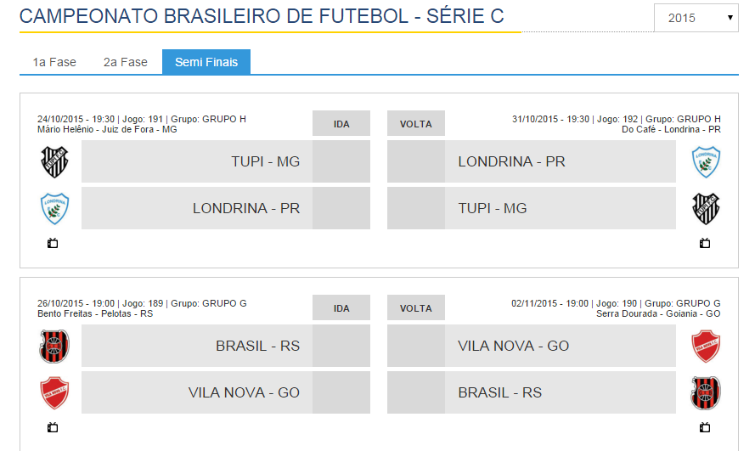Image resolution: width=755 pixels, height=451 pixels.
Task: Open the TV broadcast icon under game 189
Action: pyautogui.click(x=53, y=427)
